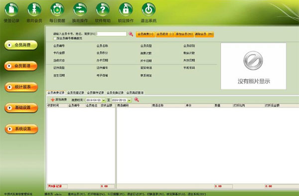Image resolution: width=299 pixels, height=196 pixels.
Task: Open 系统设置 from the sidebar
Action: [21, 129]
